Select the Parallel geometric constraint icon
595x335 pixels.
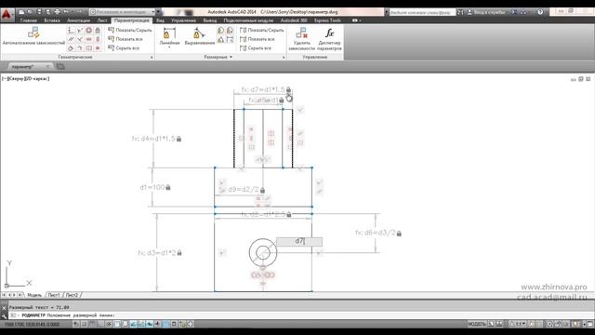71,39
